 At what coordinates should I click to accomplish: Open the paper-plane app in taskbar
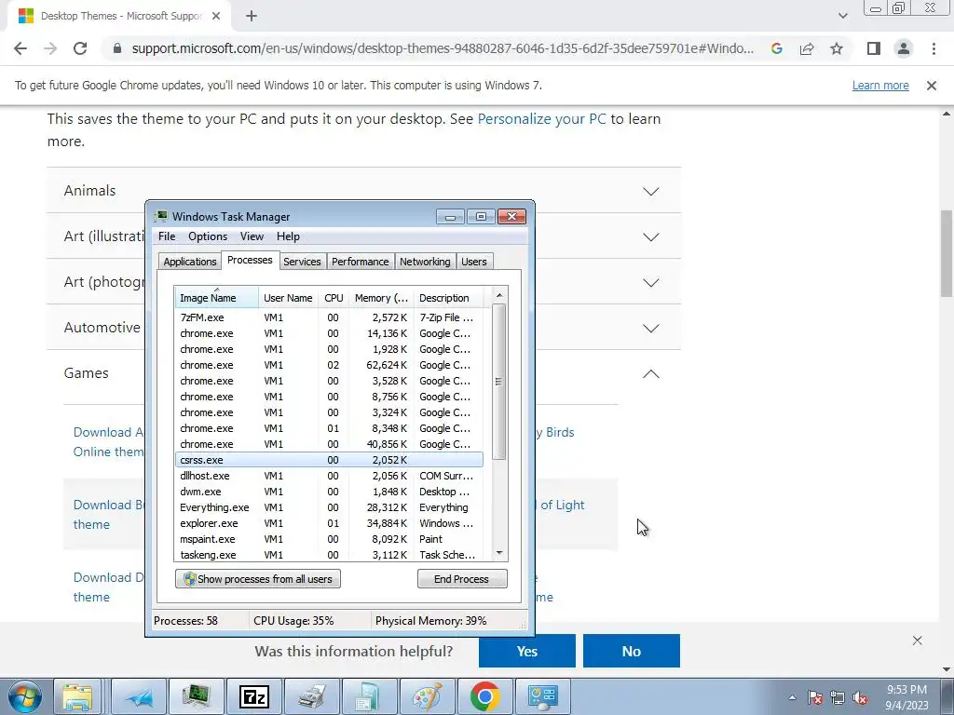click(140, 696)
